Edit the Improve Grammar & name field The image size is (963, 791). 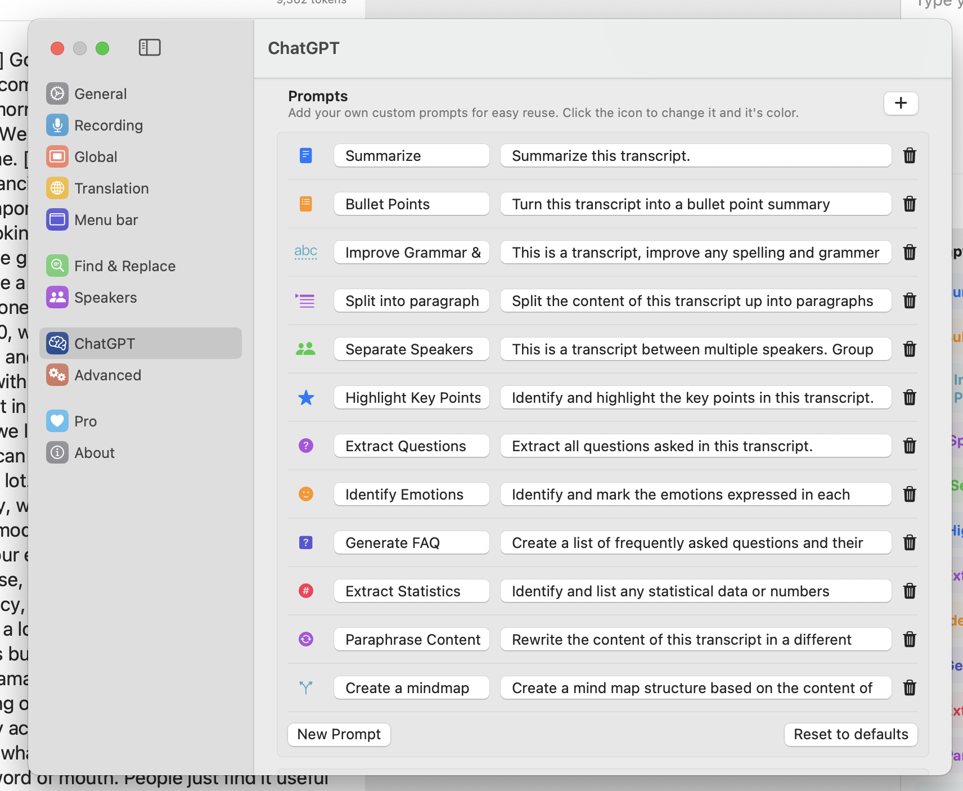coord(412,252)
